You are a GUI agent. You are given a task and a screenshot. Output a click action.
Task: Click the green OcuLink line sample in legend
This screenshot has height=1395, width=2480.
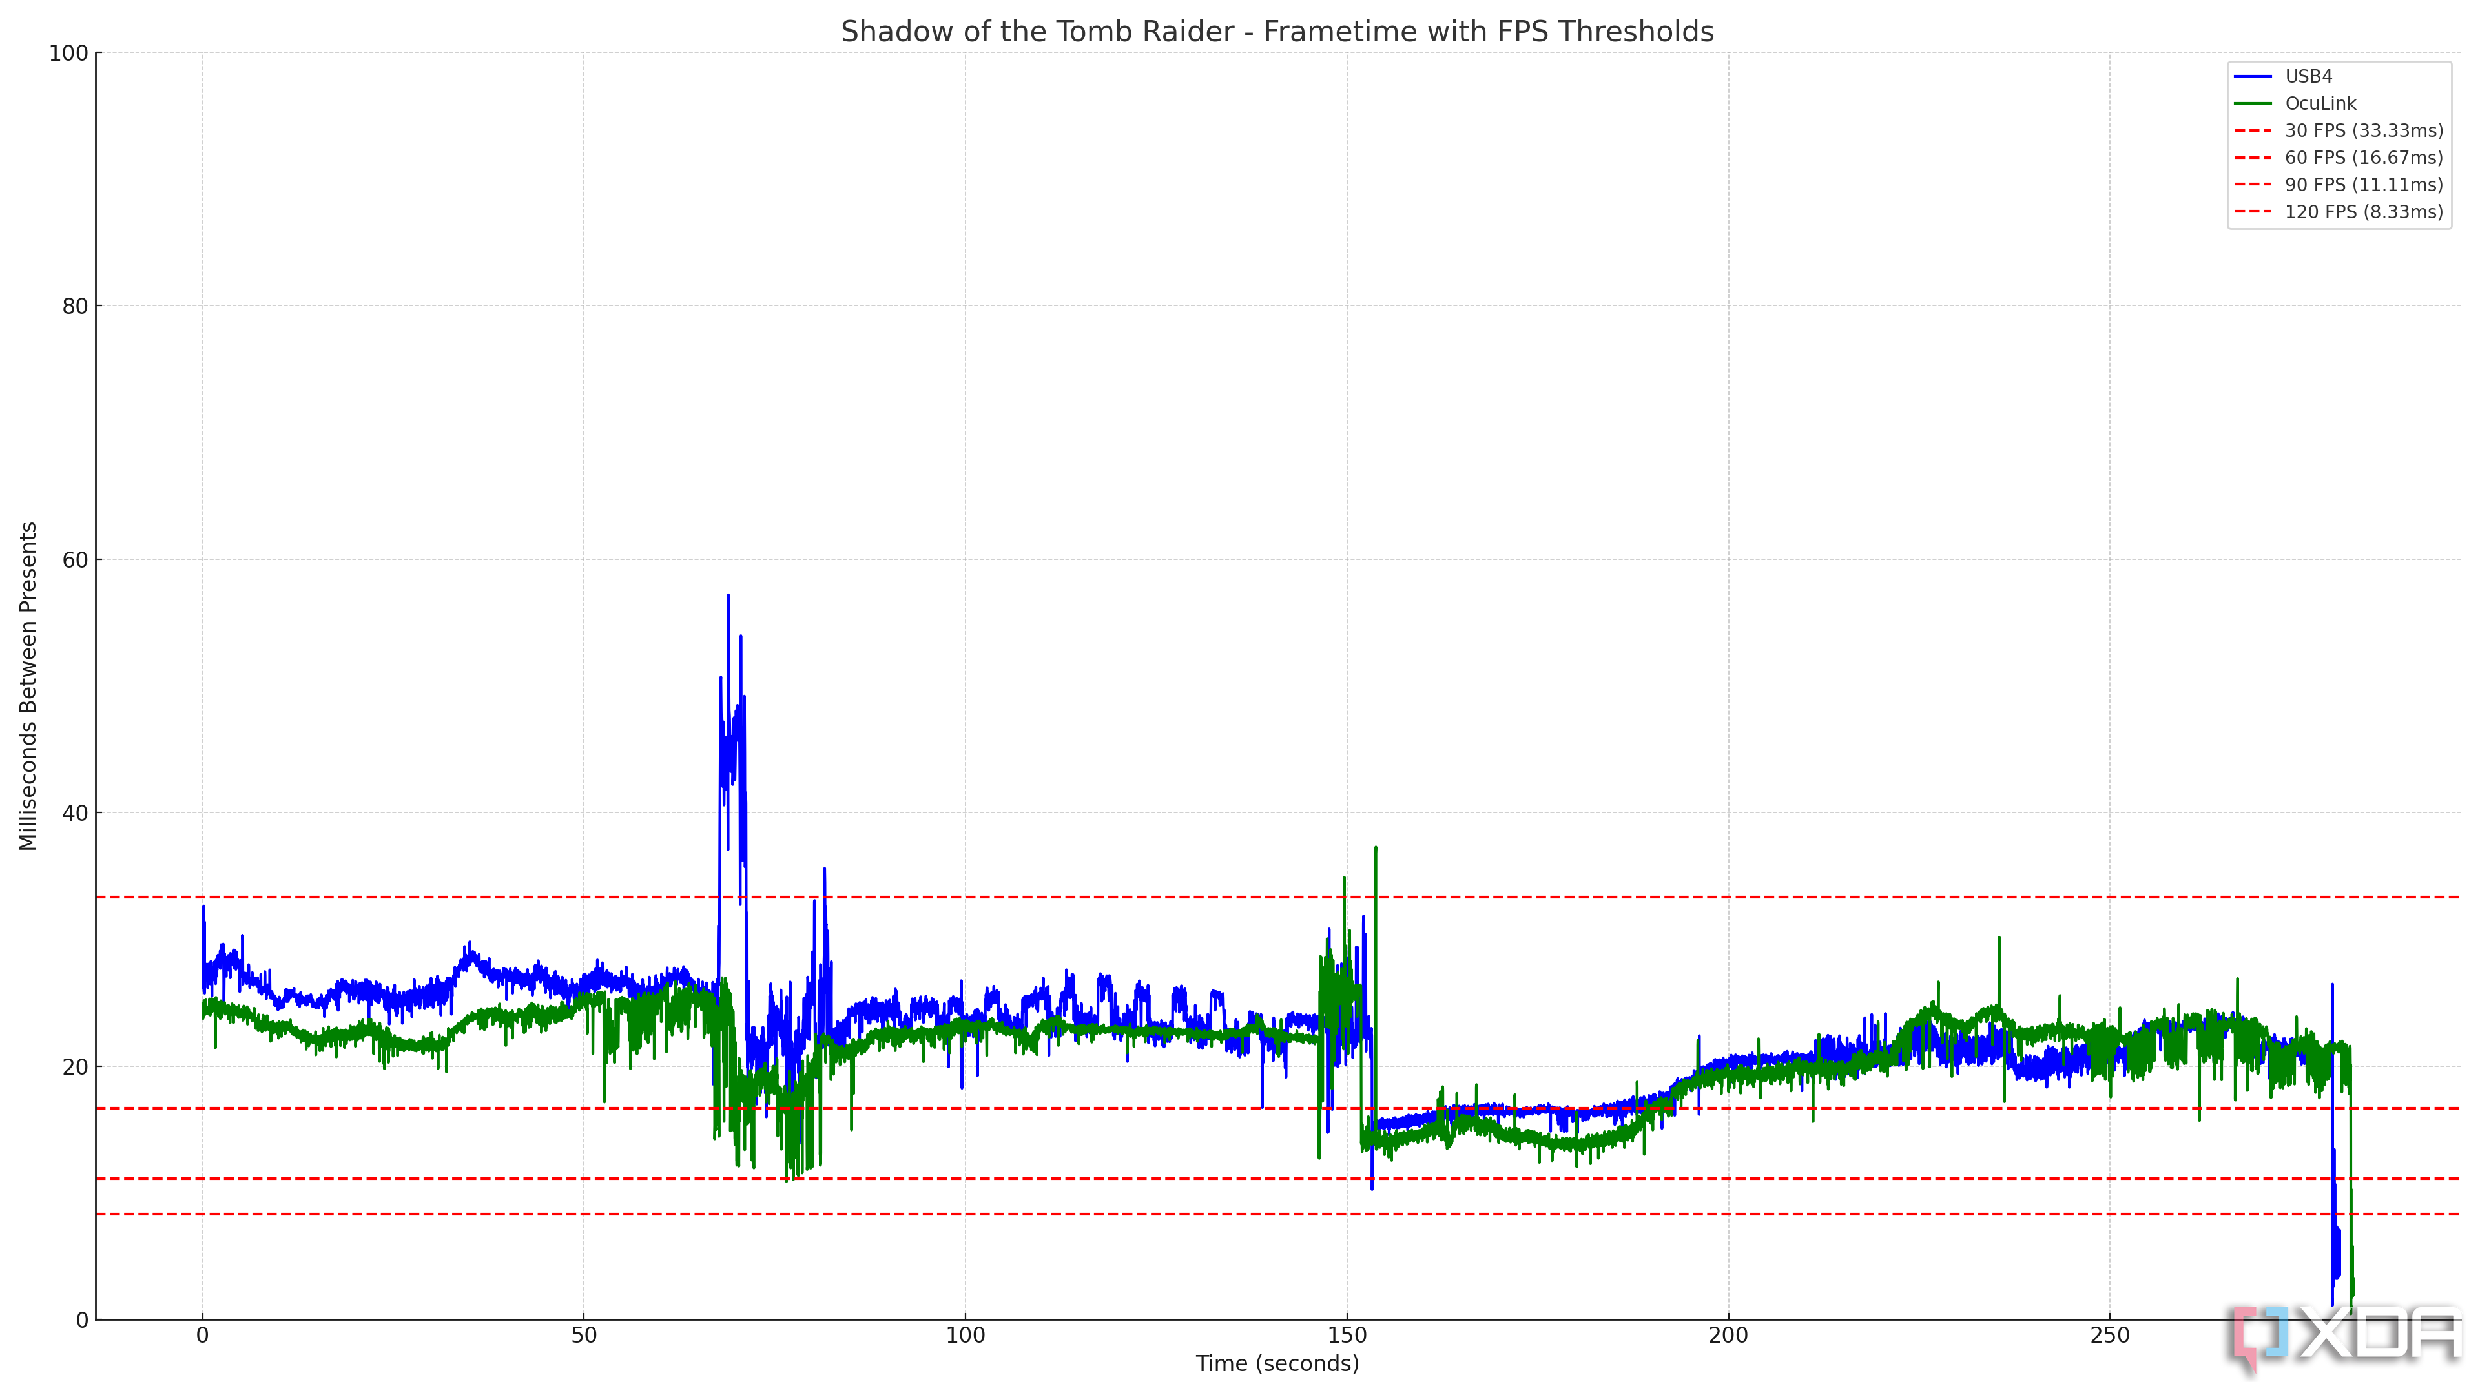(x=2253, y=103)
